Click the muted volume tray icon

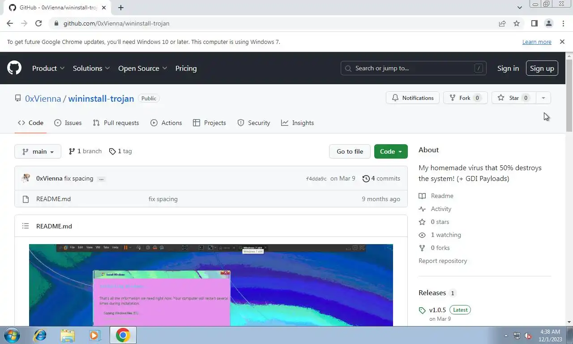pos(528,335)
